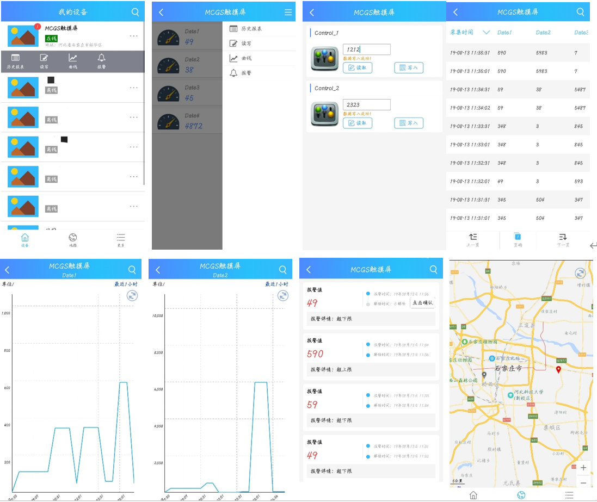
Task: Go back from the history table screen
Action: click(x=456, y=12)
